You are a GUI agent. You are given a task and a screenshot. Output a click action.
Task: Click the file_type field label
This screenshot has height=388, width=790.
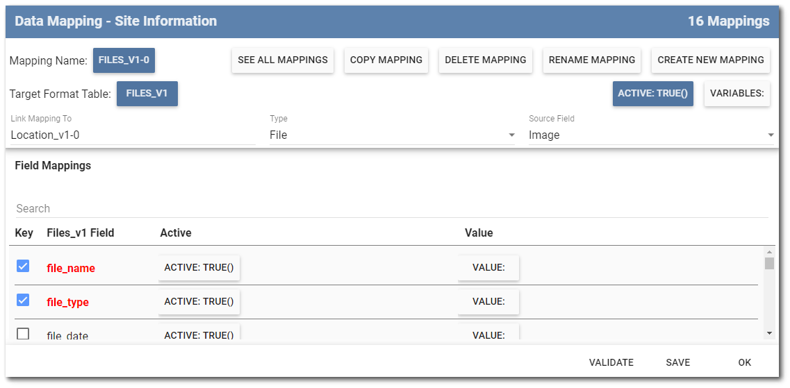[68, 303]
